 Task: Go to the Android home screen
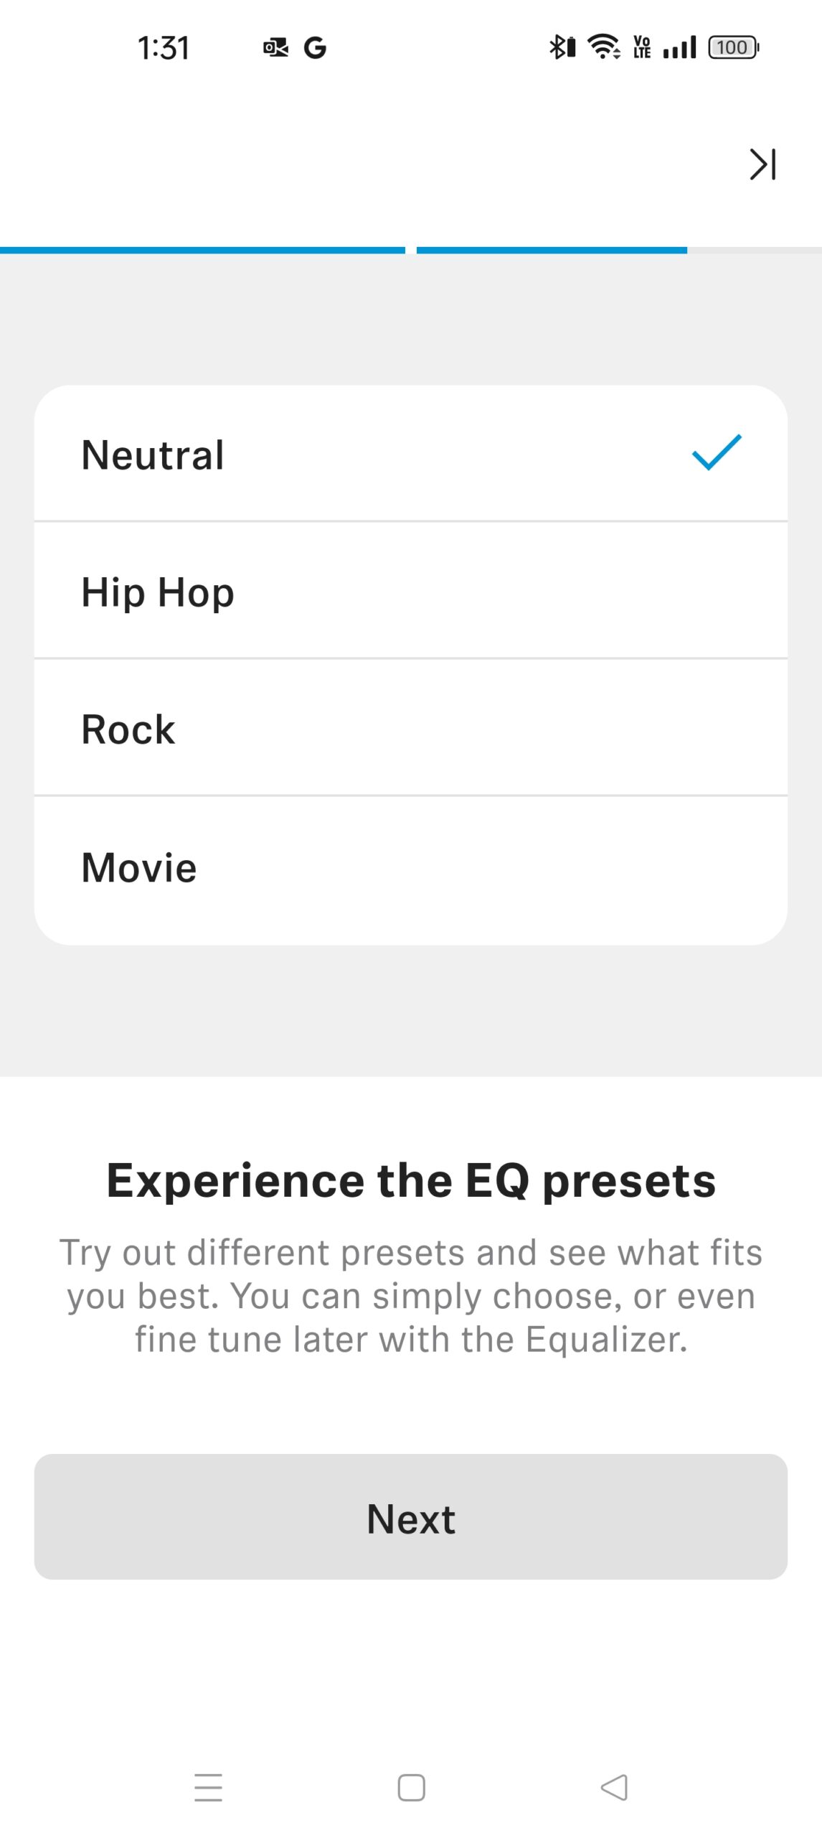point(411,1787)
